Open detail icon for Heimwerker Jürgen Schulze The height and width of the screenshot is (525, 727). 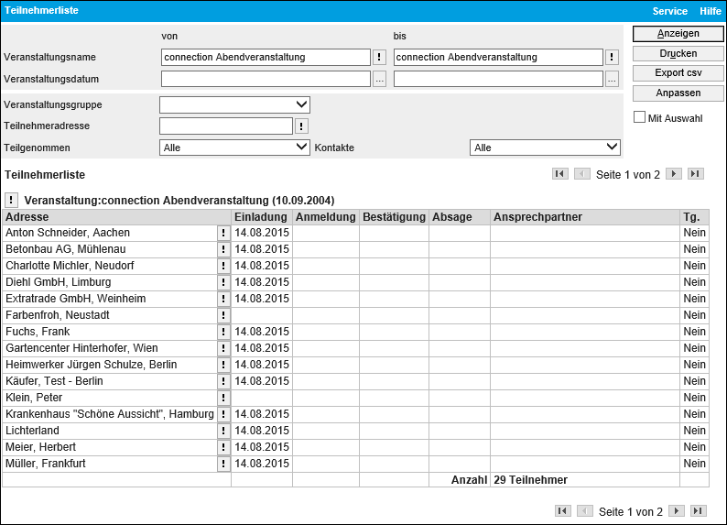(223, 365)
